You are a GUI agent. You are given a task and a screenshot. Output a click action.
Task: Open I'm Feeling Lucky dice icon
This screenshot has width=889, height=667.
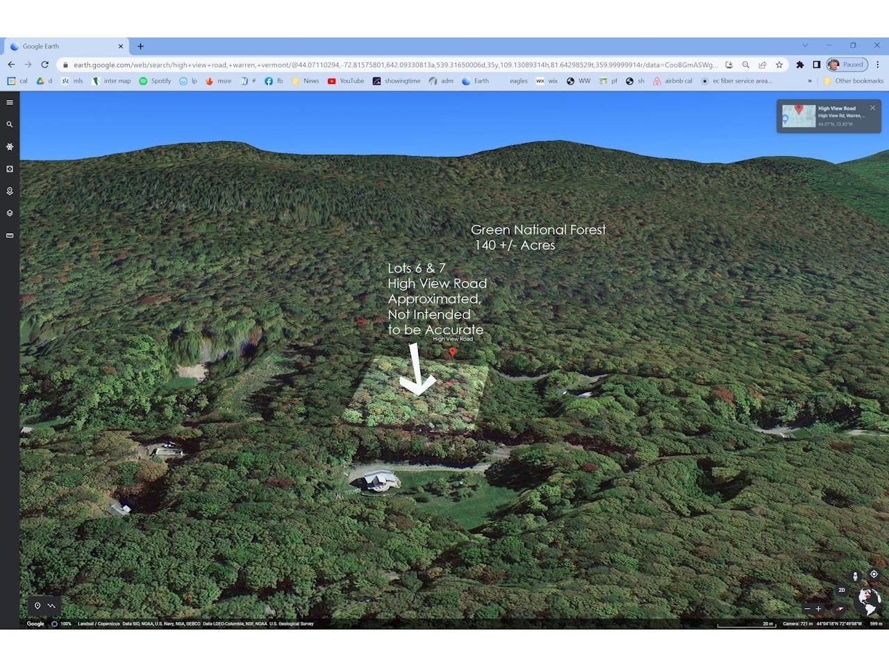[x=10, y=169]
